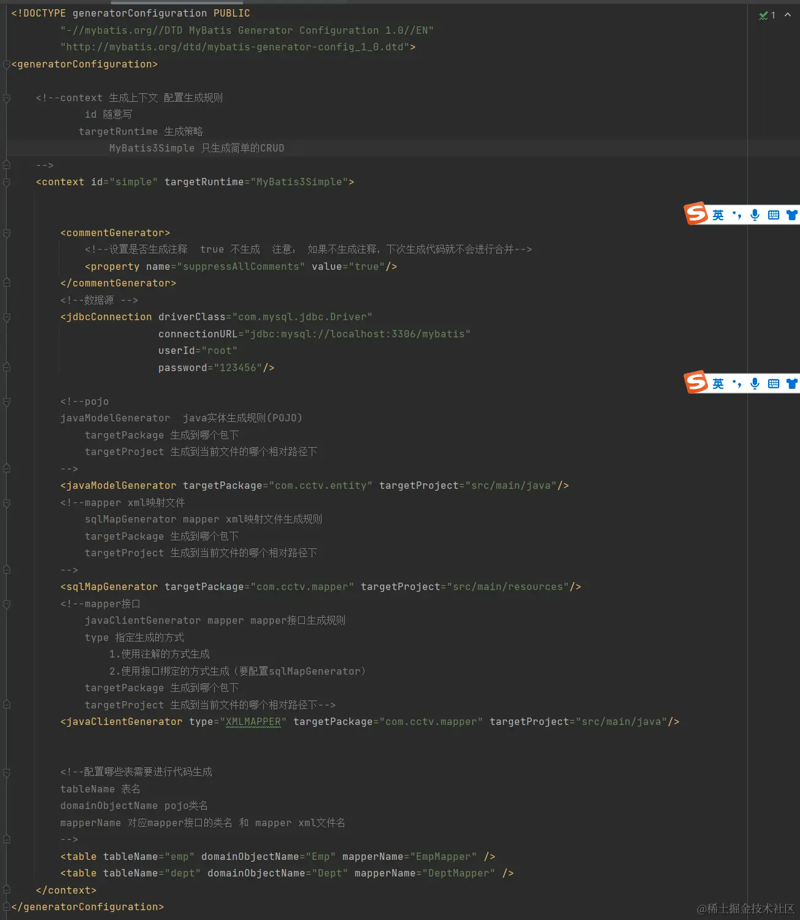
Task: Click Sogou S logo near the commentGenerator opening tag
Action: [696, 213]
